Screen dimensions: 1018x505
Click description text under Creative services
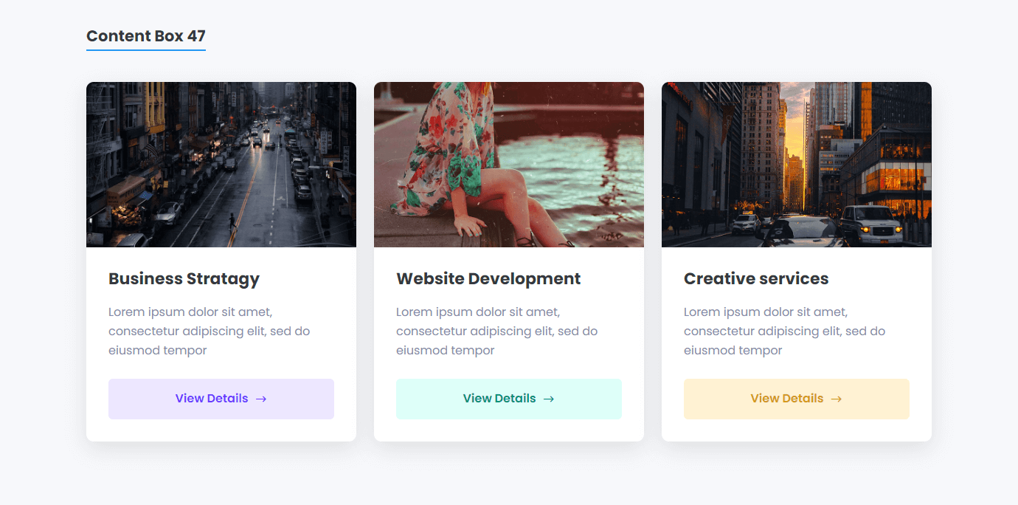(x=785, y=331)
